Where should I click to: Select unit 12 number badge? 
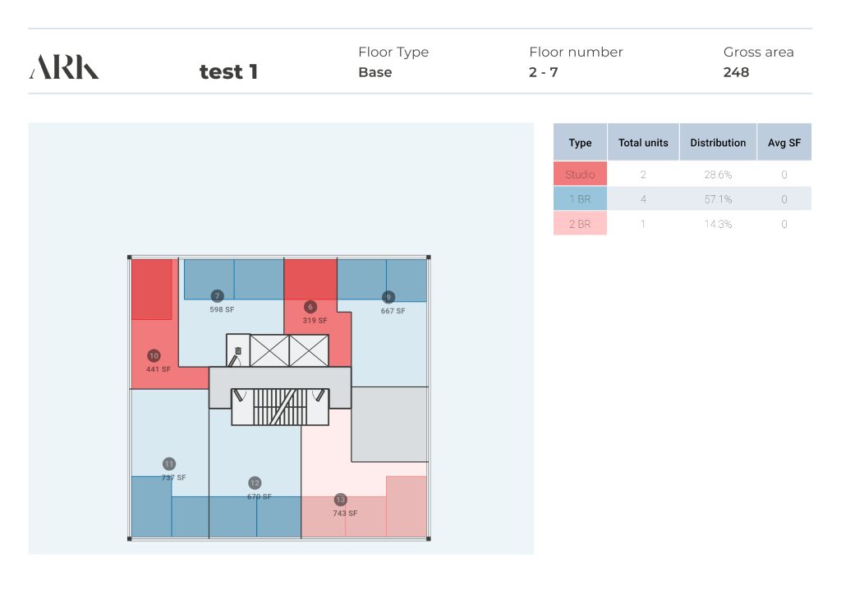pos(255,483)
